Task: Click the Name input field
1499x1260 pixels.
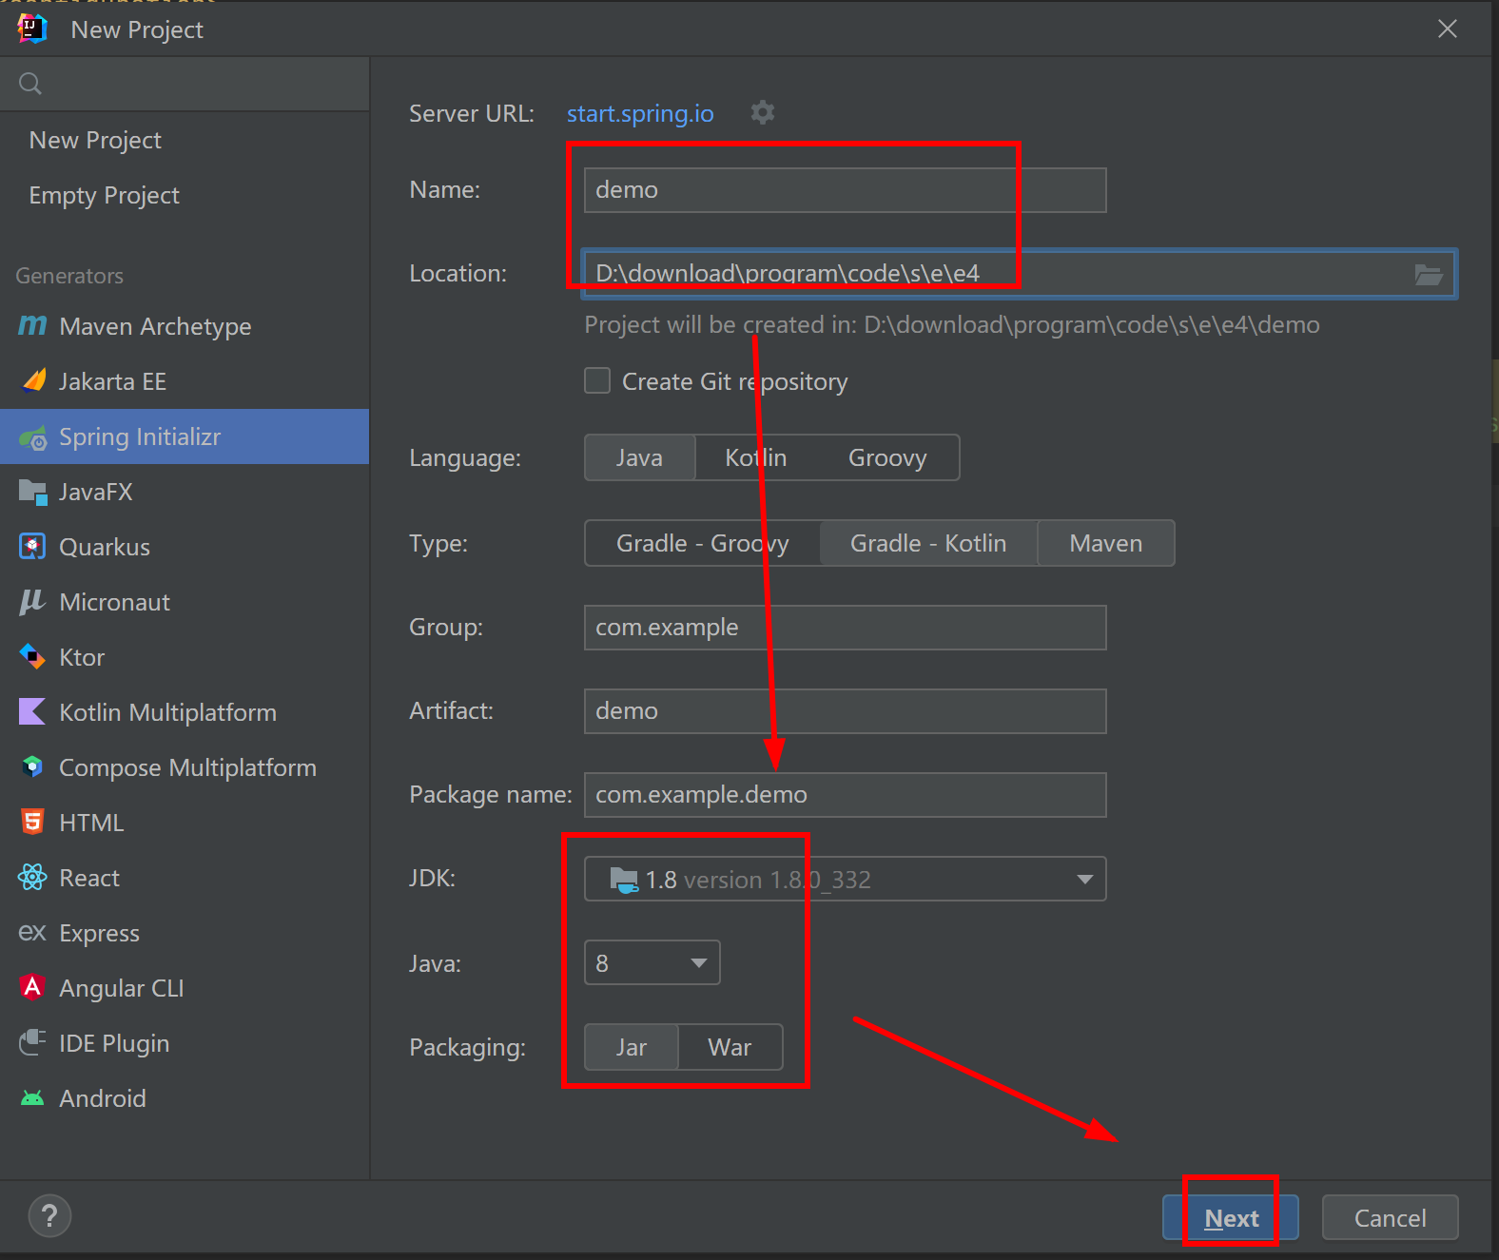Action: coord(845,190)
